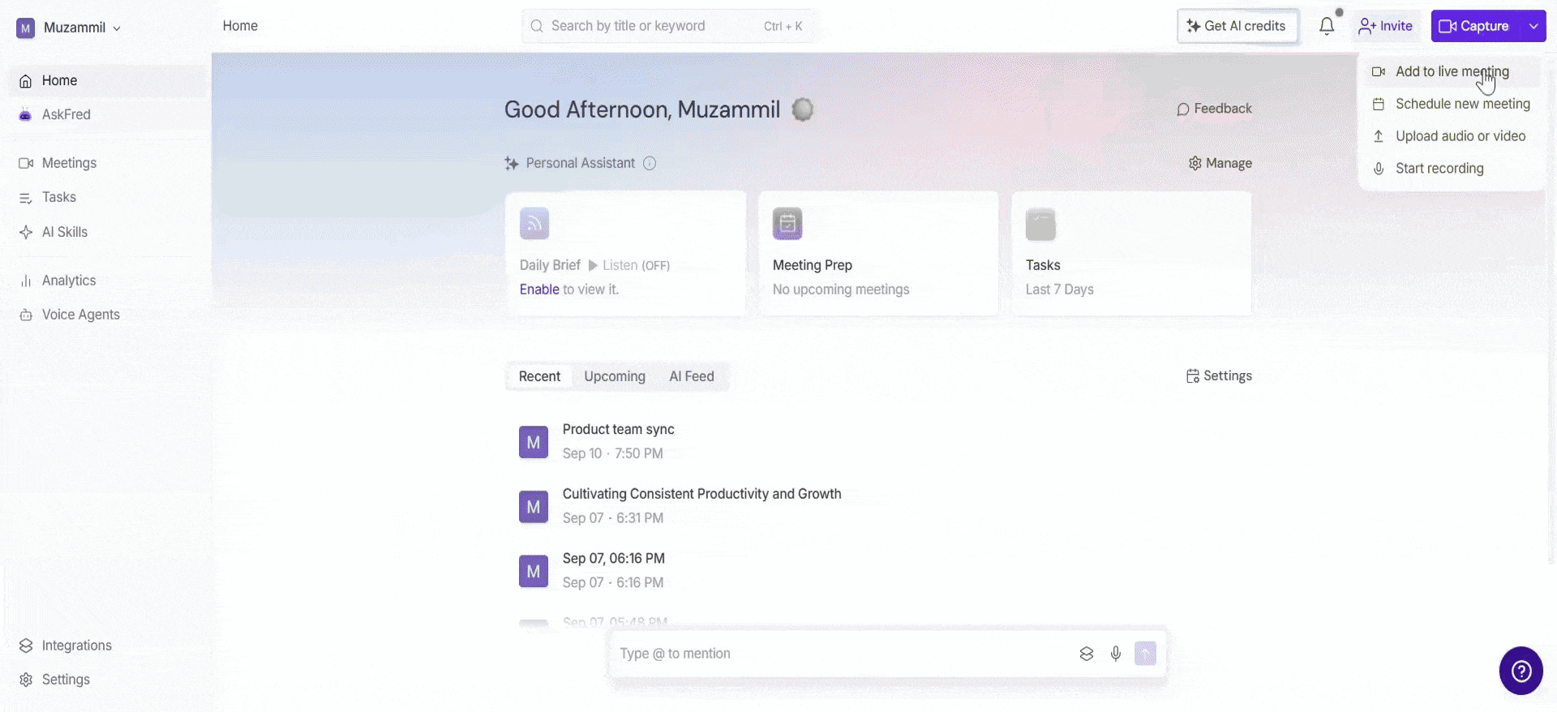Switch to the AI Feed tab
Screen dimensions: 1557x712
point(692,376)
